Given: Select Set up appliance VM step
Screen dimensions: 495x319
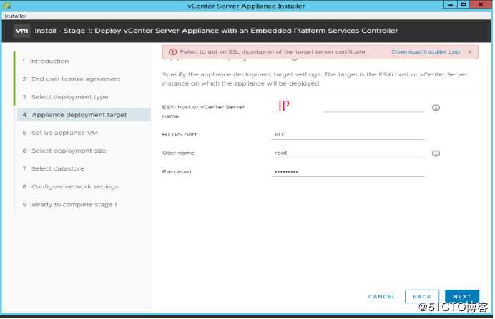Looking at the screenshot, I should pos(60,133).
